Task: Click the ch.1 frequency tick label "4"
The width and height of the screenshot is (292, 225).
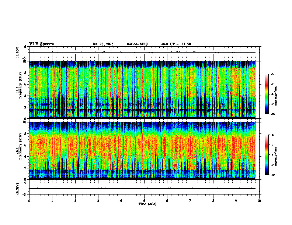Action: point(26,96)
